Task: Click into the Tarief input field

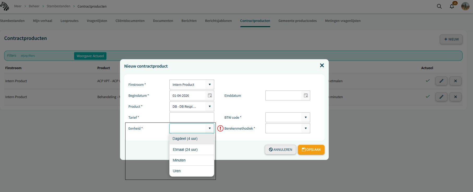Action: click(x=192, y=117)
